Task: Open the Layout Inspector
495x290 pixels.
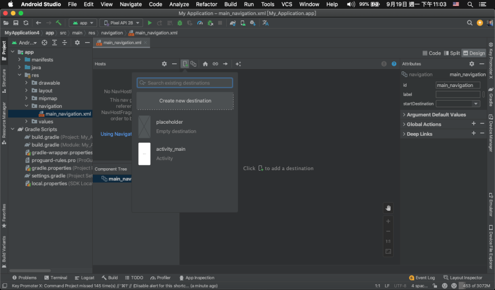Action: tap(463, 278)
